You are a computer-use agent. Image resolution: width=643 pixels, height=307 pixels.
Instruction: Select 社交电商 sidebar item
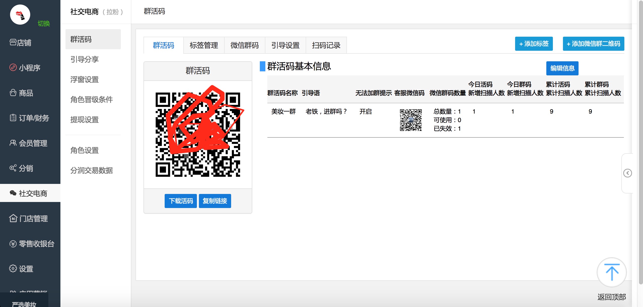(x=30, y=193)
